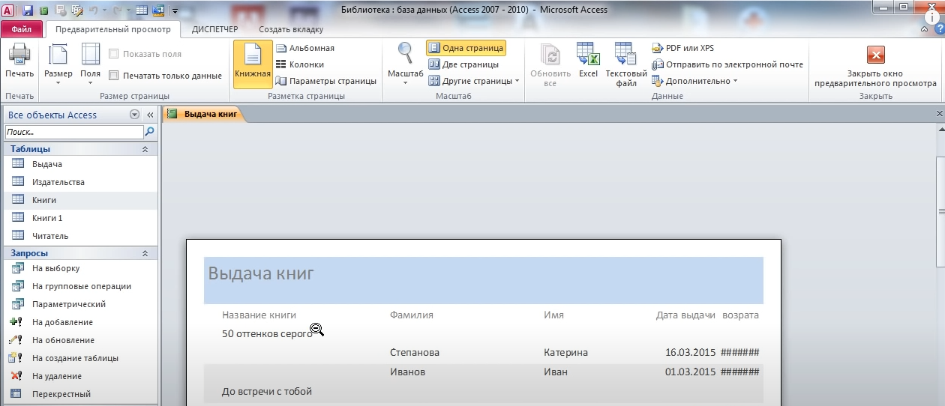Click the table datasheet icon in quick access toolbar
Viewport: 945px width, 406px height.
click(x=142, y=10)
